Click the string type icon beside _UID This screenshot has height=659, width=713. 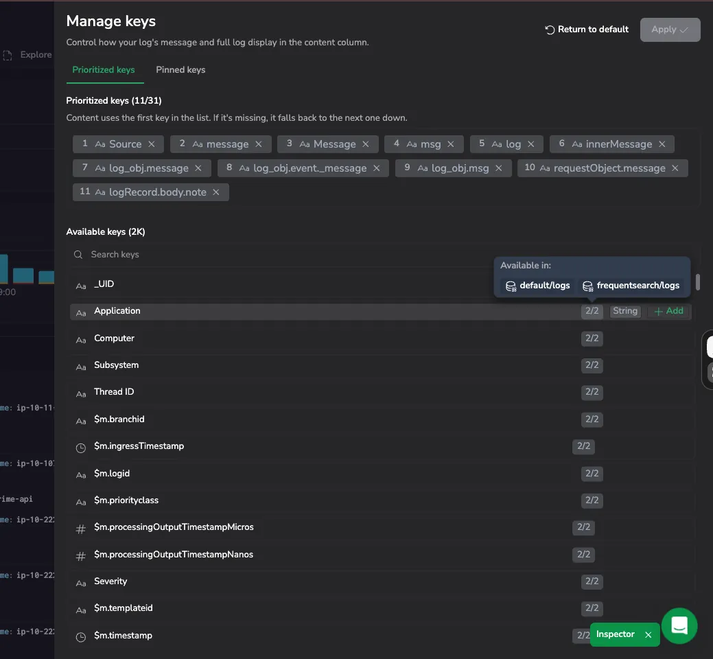[x=81, y=286]
